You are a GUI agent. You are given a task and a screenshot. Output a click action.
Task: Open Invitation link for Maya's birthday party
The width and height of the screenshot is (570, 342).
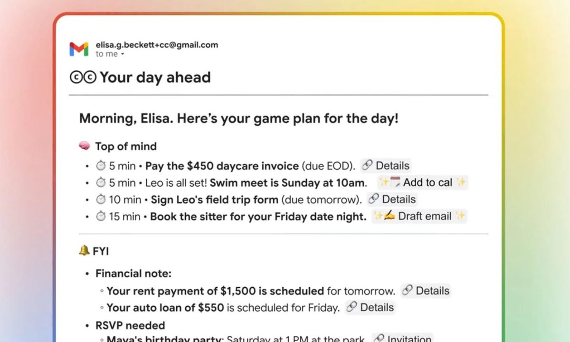pos(403,339)
